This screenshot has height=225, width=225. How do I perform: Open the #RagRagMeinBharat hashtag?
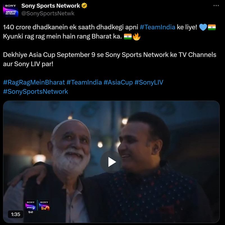tap(34, 82)
